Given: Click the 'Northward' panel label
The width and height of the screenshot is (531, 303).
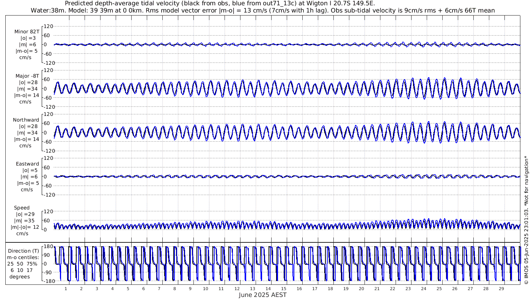Looking at the screenshot, I should tap(26, 120).
